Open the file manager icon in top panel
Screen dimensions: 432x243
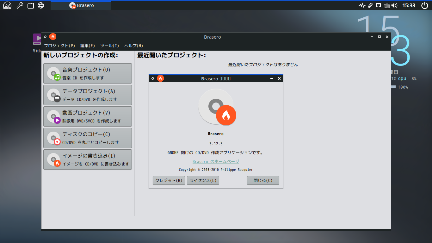(x=31, y=5)
